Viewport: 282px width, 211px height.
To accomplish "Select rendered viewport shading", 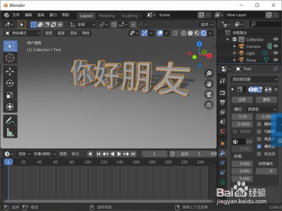I will pyautogui.click(x=204, y=33).
